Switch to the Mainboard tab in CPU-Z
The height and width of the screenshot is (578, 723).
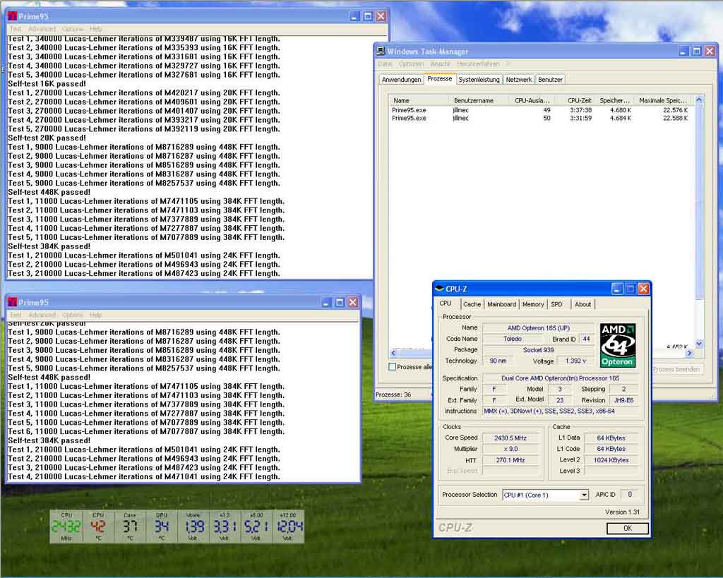tap(502, 304)
